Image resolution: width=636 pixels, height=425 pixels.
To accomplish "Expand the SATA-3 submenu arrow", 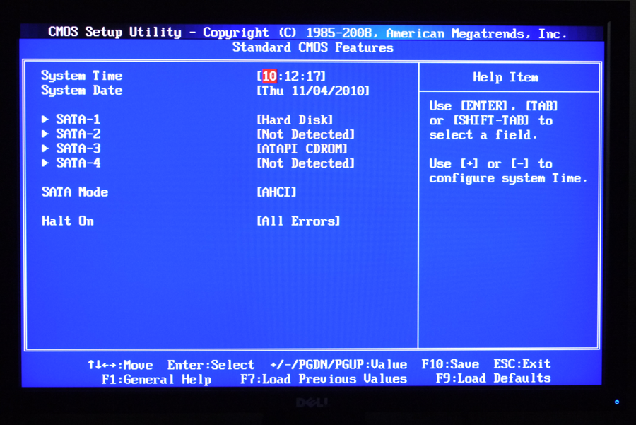I will pyautogui.click(x=45, y=149).
